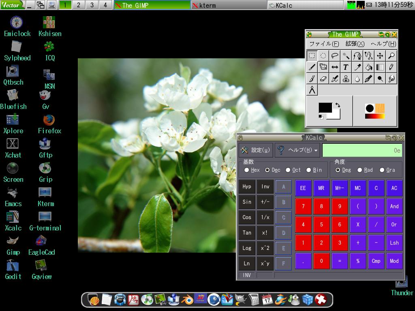Click the black foreground color swatch

[325, 108]
